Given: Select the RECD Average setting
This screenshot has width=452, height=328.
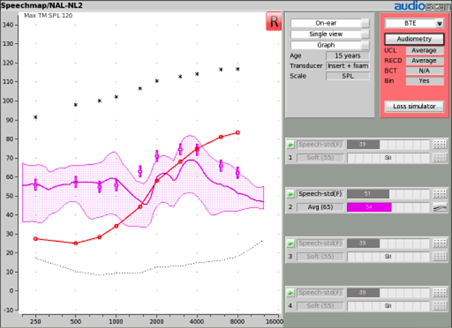Looking at the screenshot, I should [x=424, y=61].
